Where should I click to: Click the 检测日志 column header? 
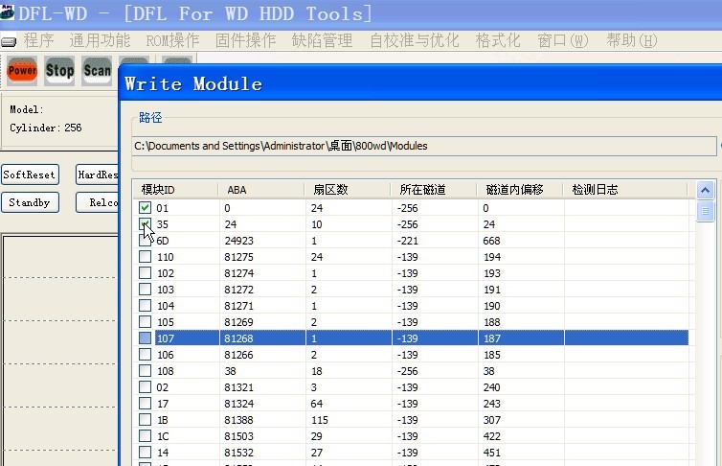625,190
